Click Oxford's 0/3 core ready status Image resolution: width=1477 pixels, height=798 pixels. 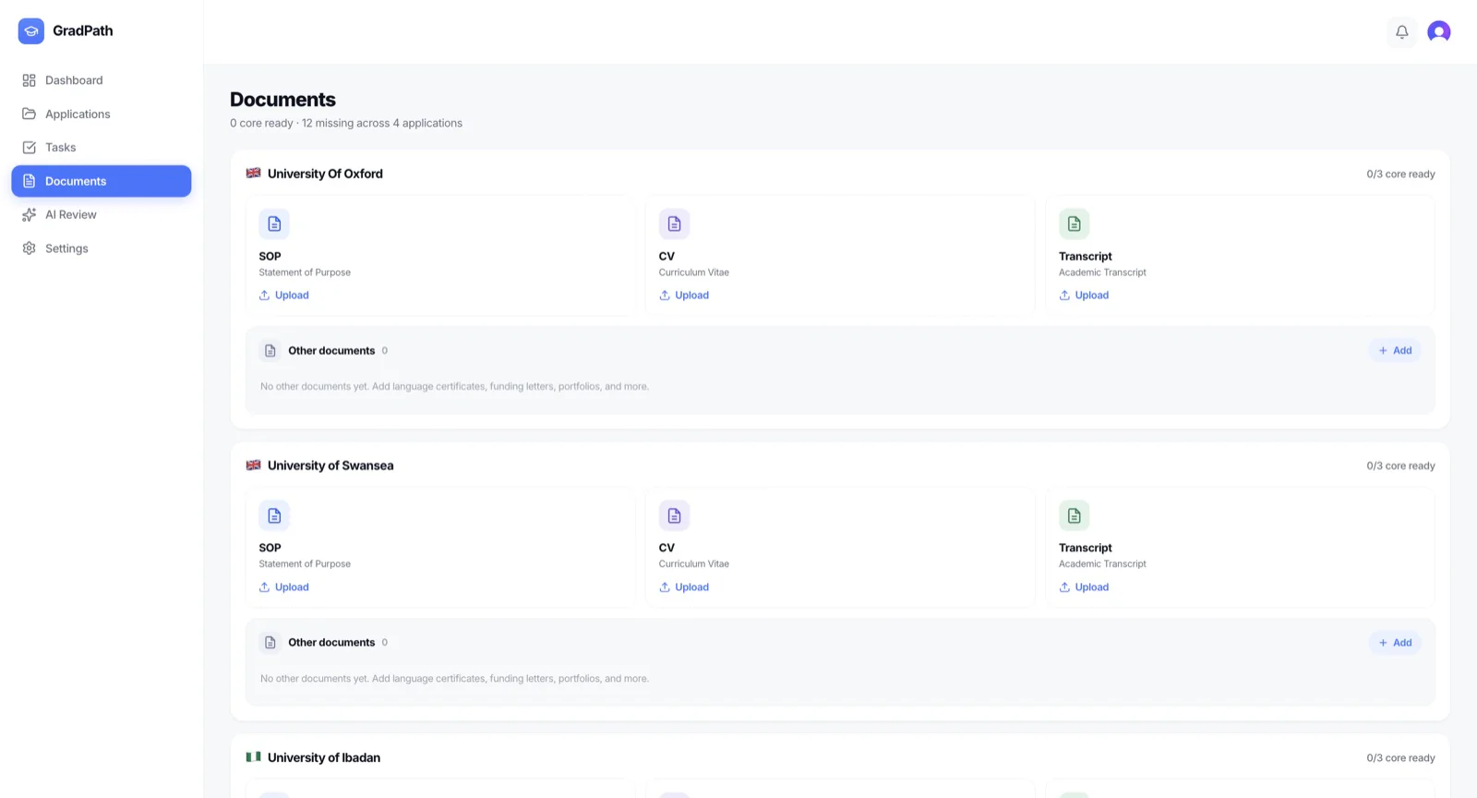click(x=1400, y=174)
